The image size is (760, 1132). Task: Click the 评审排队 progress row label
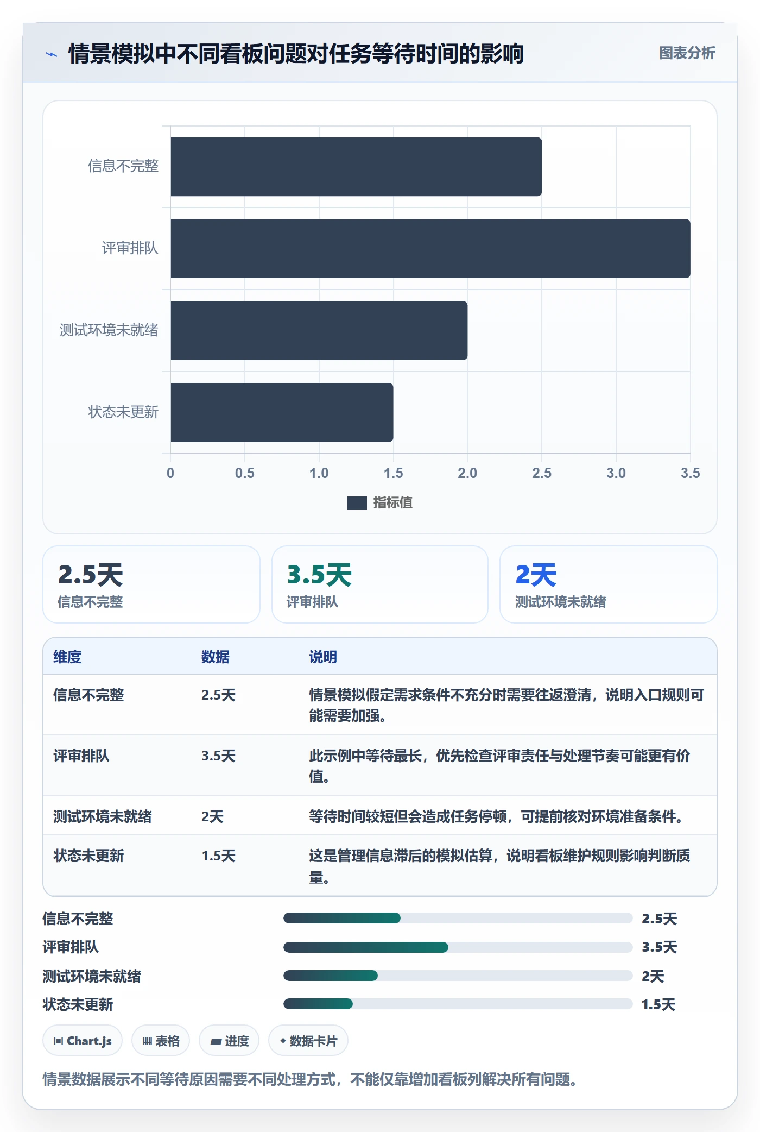(71, 947)
